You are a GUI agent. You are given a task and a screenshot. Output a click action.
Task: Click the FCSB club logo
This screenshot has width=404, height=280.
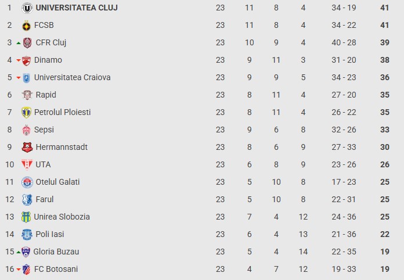coord(26,26)
